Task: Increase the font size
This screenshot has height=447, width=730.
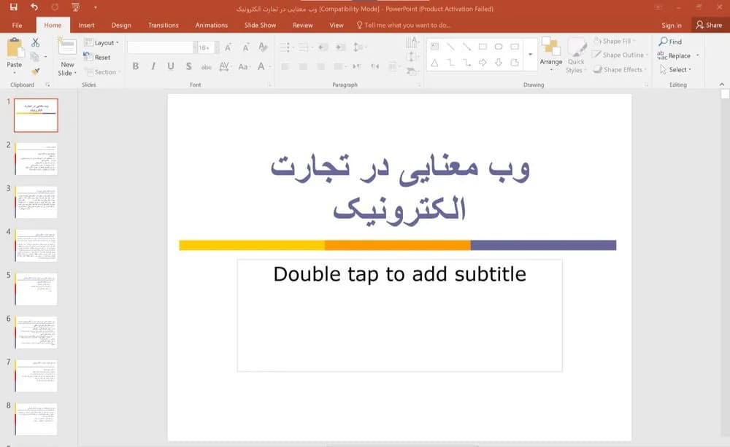Action: tap(228, 47)
